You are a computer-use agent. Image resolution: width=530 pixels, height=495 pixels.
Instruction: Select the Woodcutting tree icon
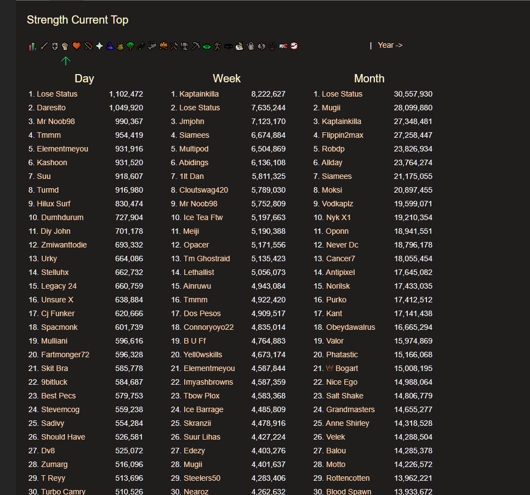130,46
